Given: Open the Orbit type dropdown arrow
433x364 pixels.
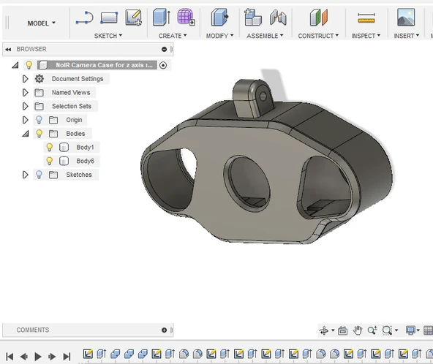Looking at the screenshot, I should (x=333, y=330).
